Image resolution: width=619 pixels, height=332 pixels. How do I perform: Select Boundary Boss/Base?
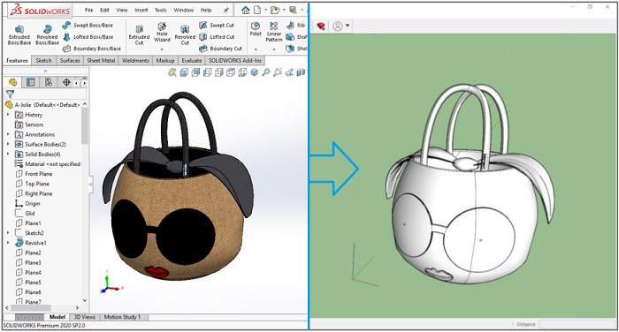pyautogui.click(x=92, y=49)
